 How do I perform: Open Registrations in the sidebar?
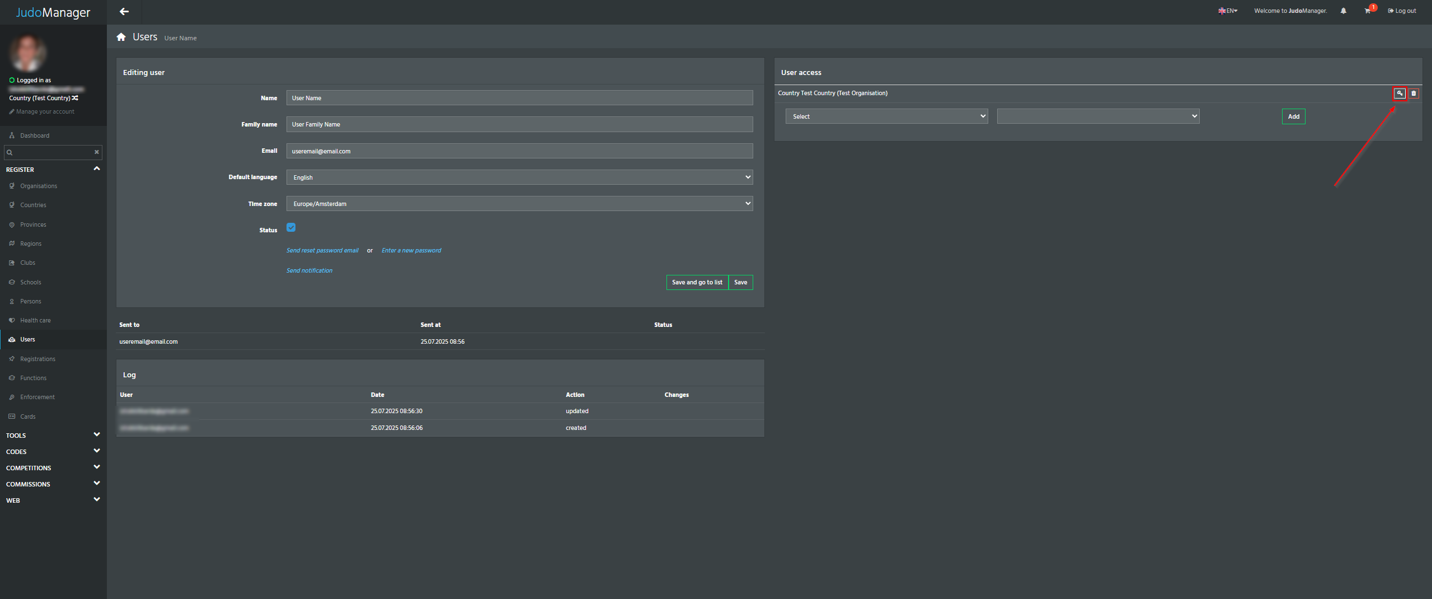coord(37,359)
